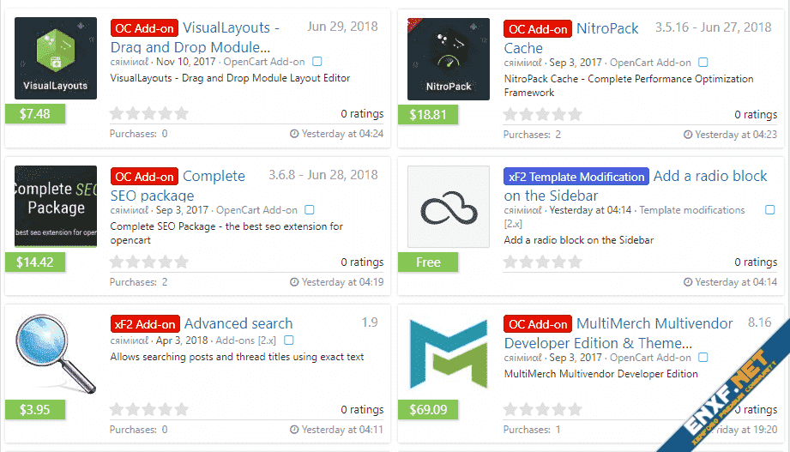Open the Complete SEO Package image
Viewport: 790px width, 452px height.
coord(56,206)
